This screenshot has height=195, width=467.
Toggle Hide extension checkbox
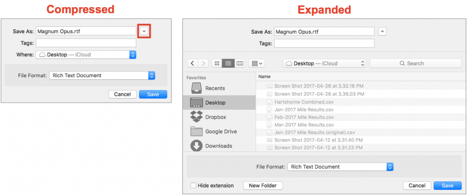pos(193,185)
